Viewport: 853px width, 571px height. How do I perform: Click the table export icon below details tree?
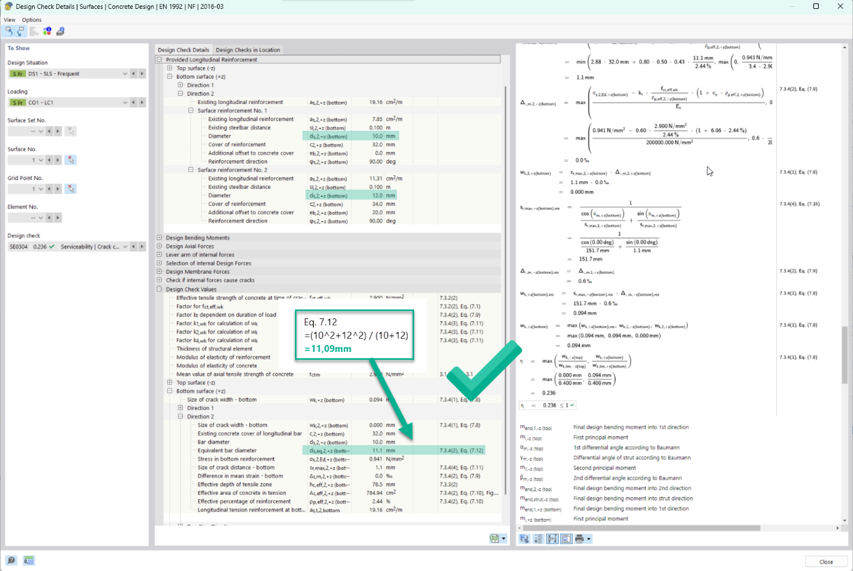[x=494, y=539]
